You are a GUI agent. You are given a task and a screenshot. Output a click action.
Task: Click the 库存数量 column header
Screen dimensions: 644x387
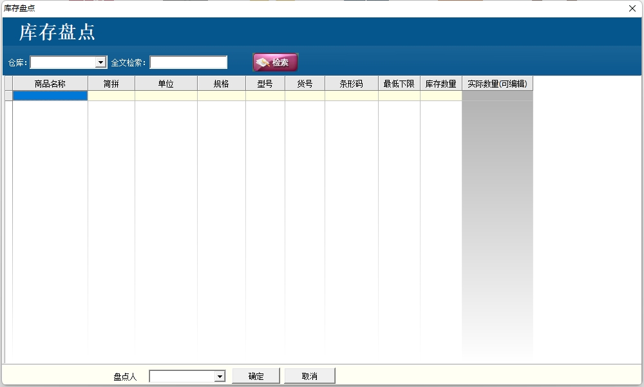[x=440, y=84]
